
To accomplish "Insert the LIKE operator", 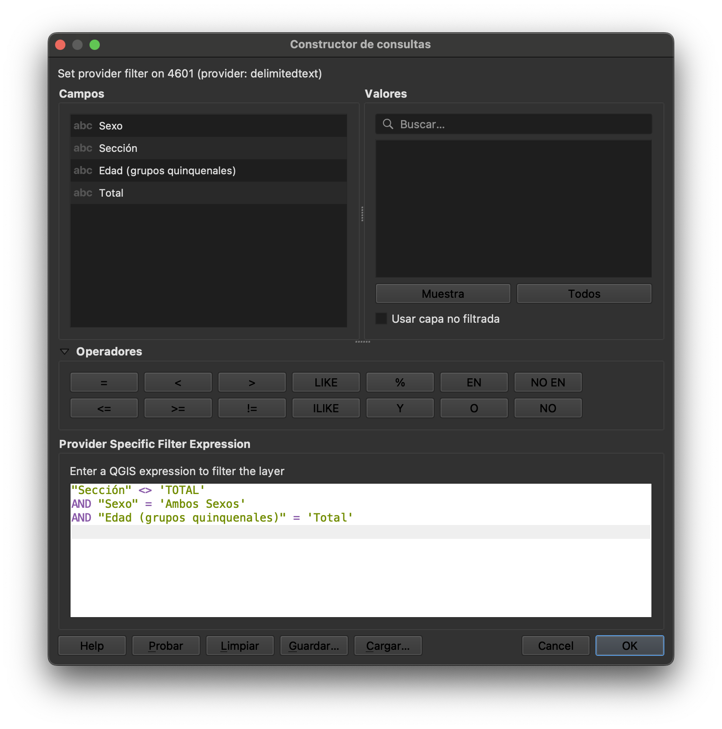I will [326, 383].
